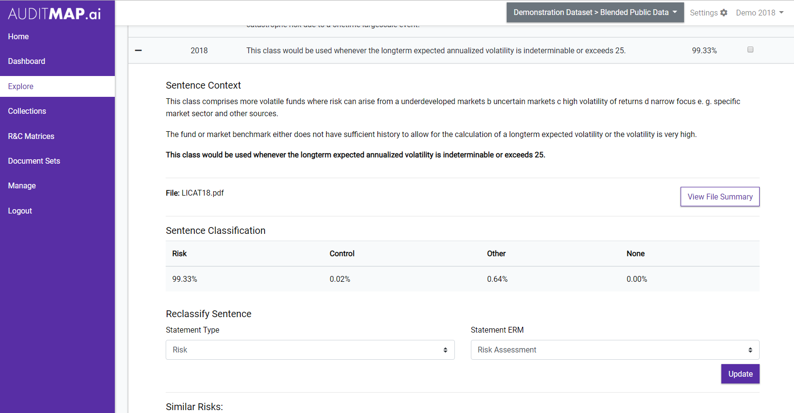Navigate to R&C Matrices
This screenshot has width=794, height=413.
[31, 136]
